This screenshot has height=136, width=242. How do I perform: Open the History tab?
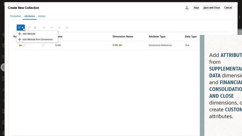click(42, 16)
